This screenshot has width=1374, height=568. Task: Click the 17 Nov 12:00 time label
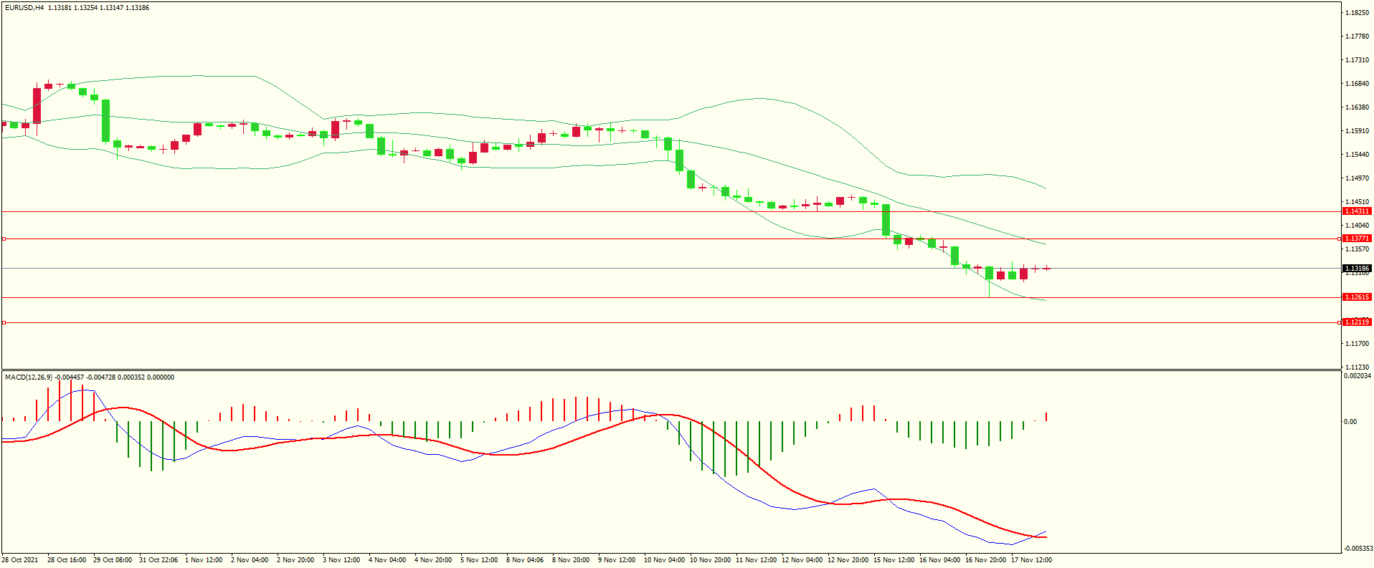(1031, 560)
